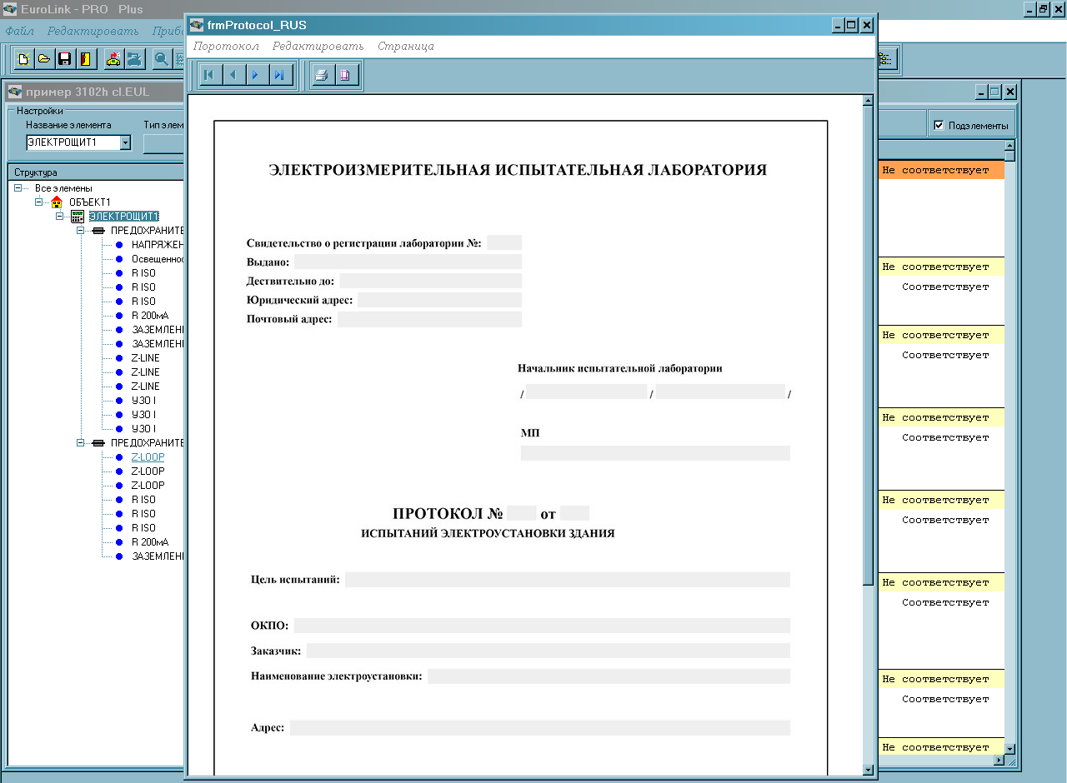
Task: Click the blue instrument icon next to Save group
Action: 133,59
